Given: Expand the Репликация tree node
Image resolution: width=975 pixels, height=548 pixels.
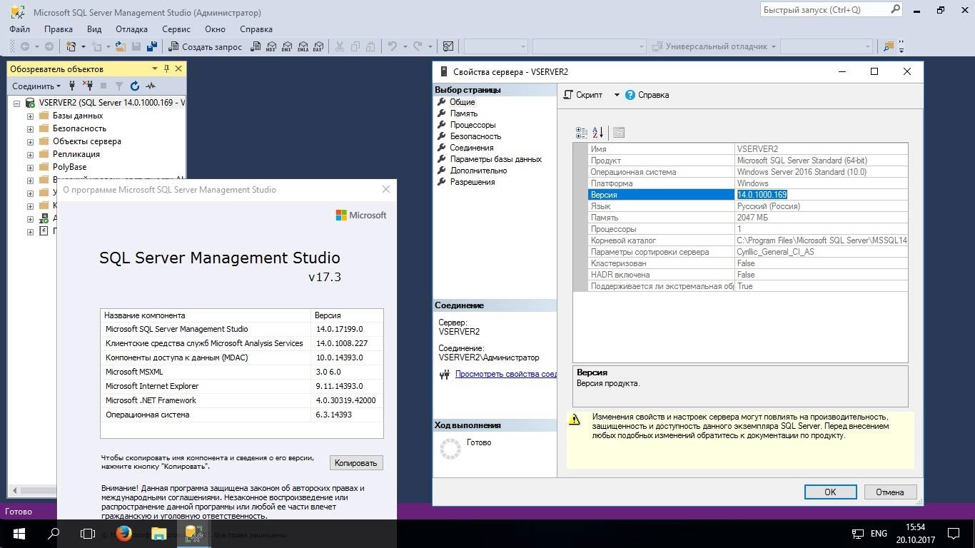Looking at the screenshot, I should point(30,154).
